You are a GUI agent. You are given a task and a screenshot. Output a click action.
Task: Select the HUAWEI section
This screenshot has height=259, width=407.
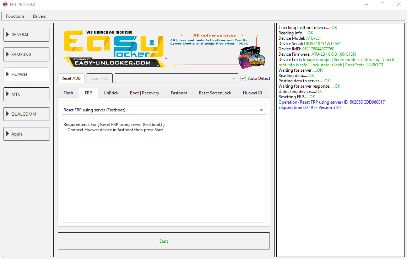(27, 75)
